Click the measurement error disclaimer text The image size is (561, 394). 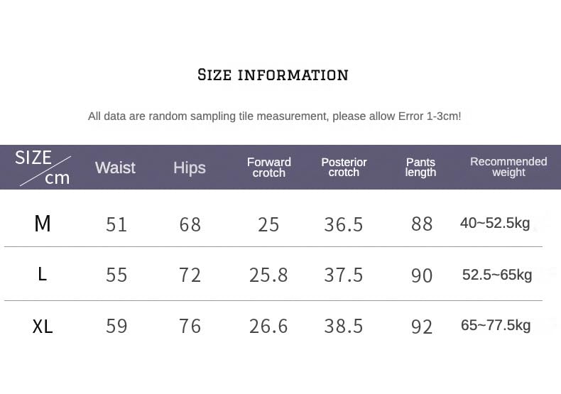click(274, 116)
